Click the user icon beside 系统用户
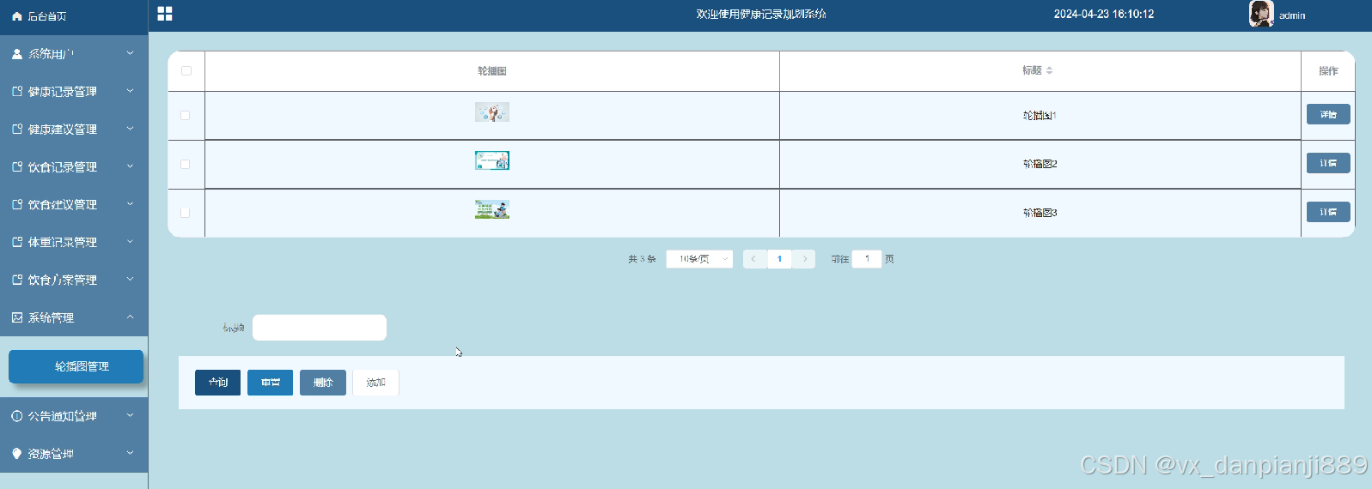 point(17,53)
